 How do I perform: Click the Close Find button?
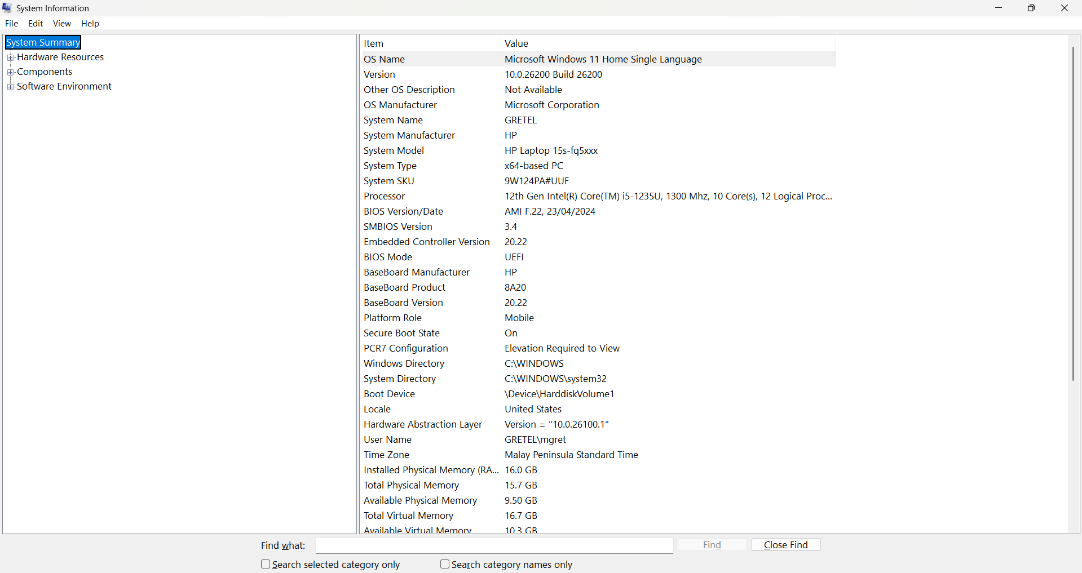[786, 545]
